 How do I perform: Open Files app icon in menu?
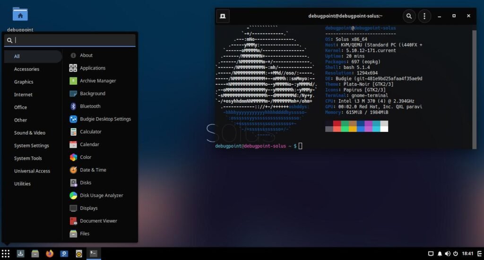73,234
